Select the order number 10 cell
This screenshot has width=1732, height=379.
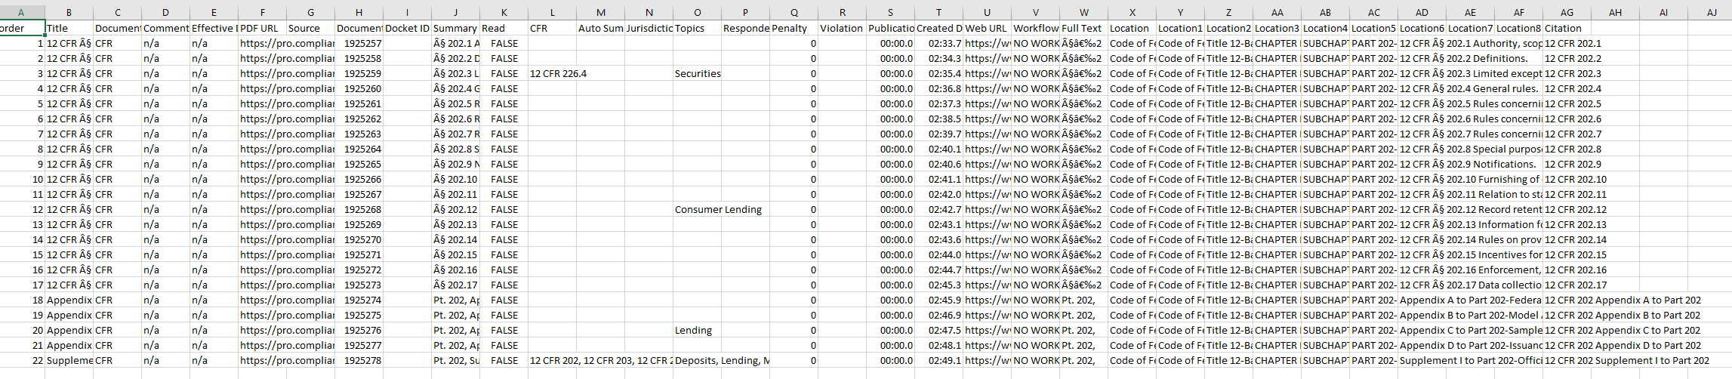(x=23, y=179)
